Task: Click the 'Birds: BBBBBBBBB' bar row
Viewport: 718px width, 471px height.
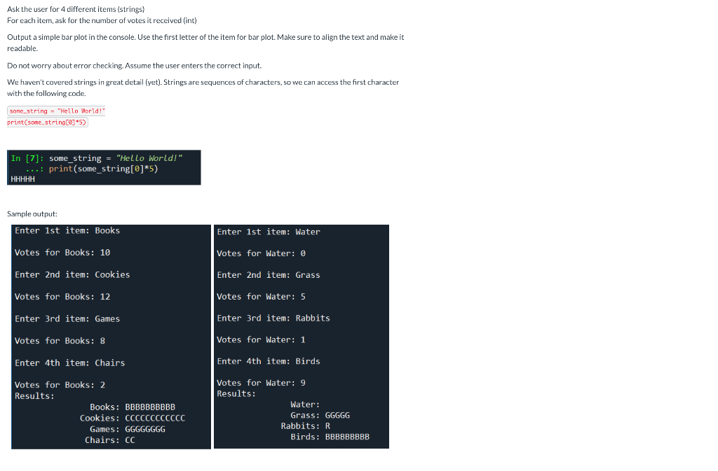Action: coord(330,437)
